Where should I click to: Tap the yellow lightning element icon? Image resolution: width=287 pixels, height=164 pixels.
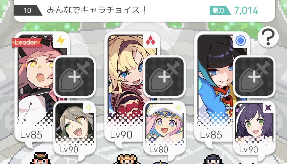[x=61, y=41]
